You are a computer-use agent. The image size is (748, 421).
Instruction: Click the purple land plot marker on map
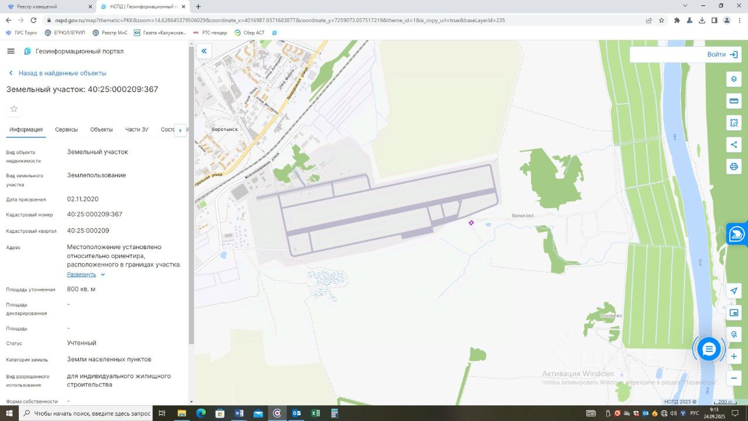(x=471, y=223)
